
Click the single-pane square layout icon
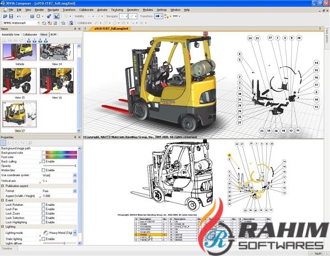tap(38, 16)
